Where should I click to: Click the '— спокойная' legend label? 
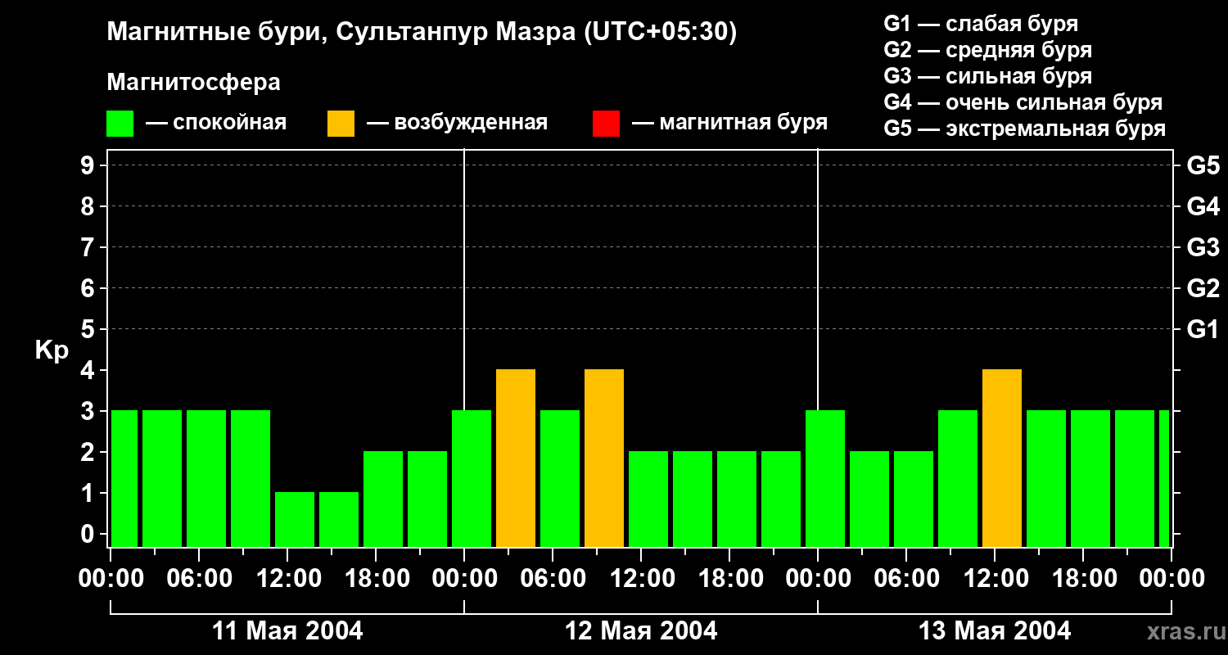(x=216, y=124)
